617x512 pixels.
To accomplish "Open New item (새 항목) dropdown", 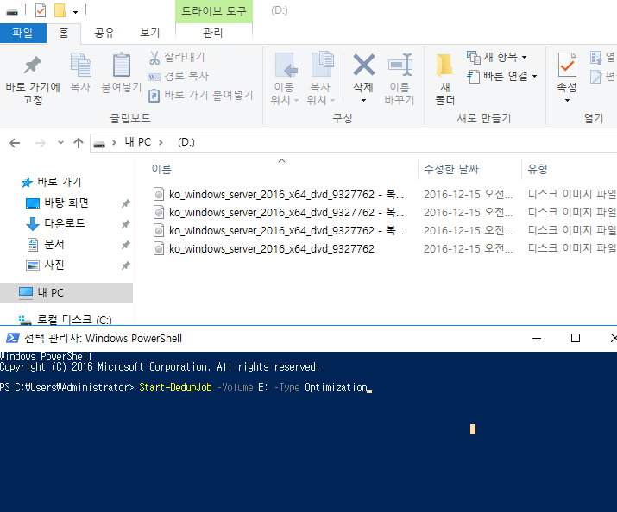I will [x=497, y=58].
